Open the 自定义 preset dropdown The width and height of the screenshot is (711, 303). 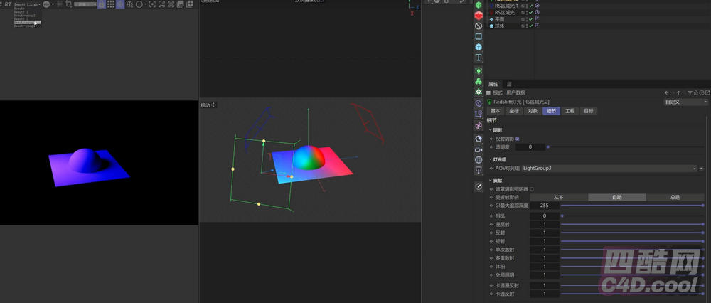click(685, 102)
